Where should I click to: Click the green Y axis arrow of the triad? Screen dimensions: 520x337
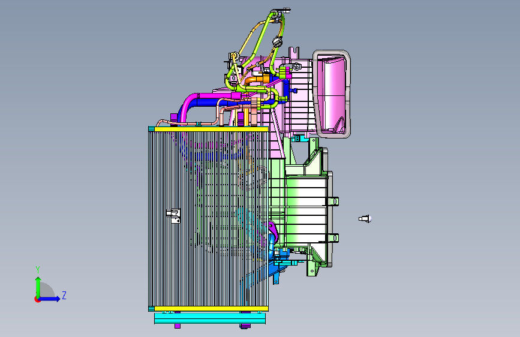coord(38,287)
